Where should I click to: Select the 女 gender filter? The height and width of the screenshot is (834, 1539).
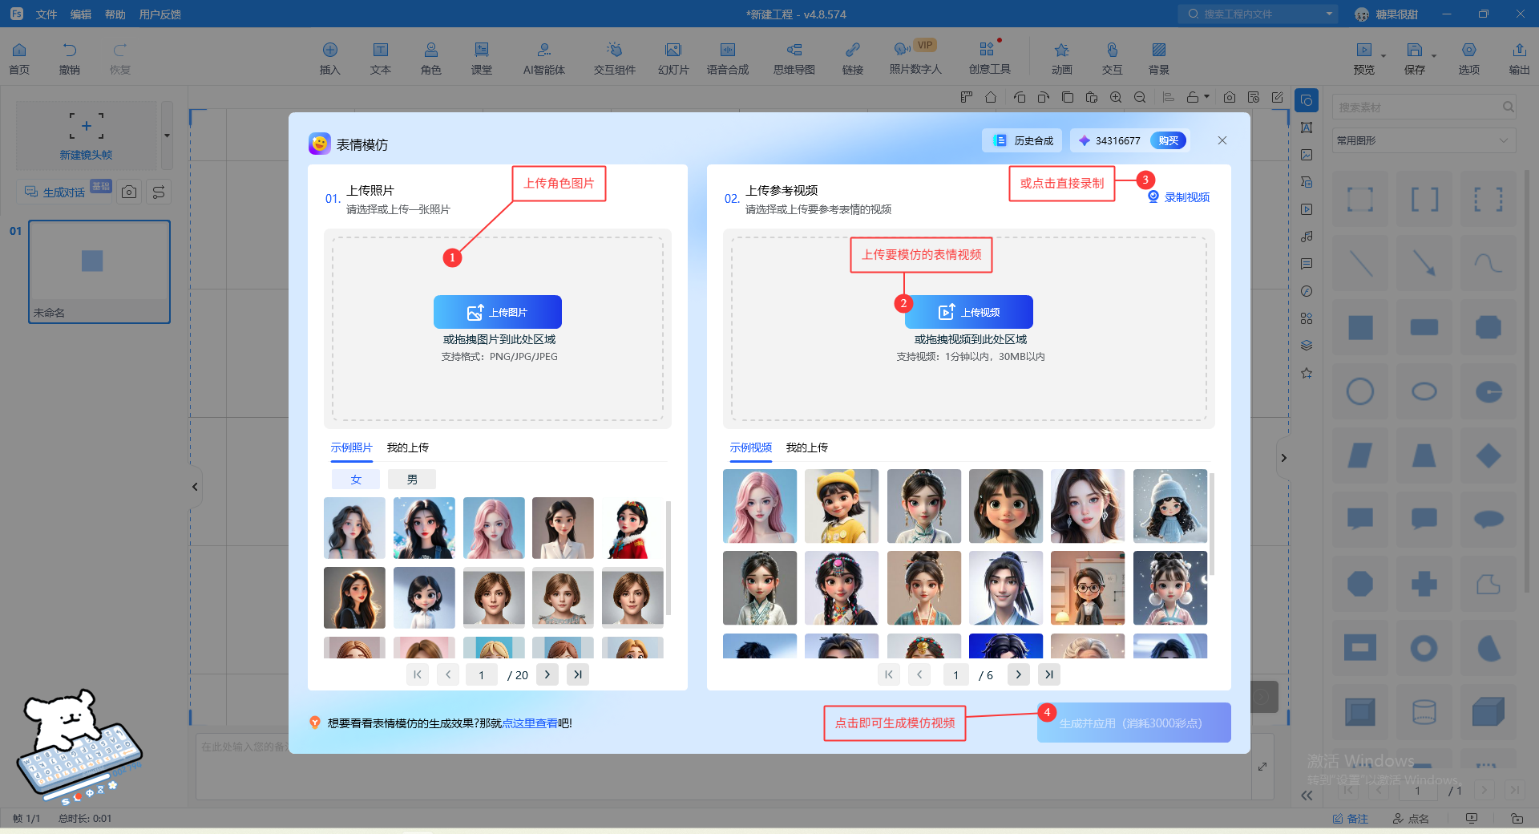coord(356,480)
